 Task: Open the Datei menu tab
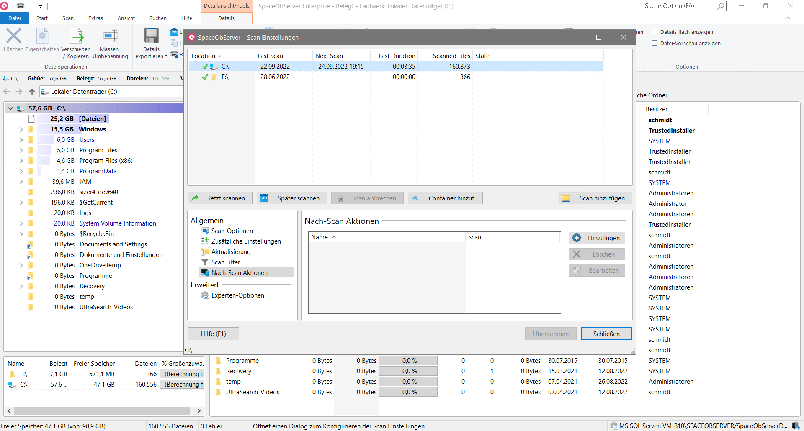click(x=15, y=18)
